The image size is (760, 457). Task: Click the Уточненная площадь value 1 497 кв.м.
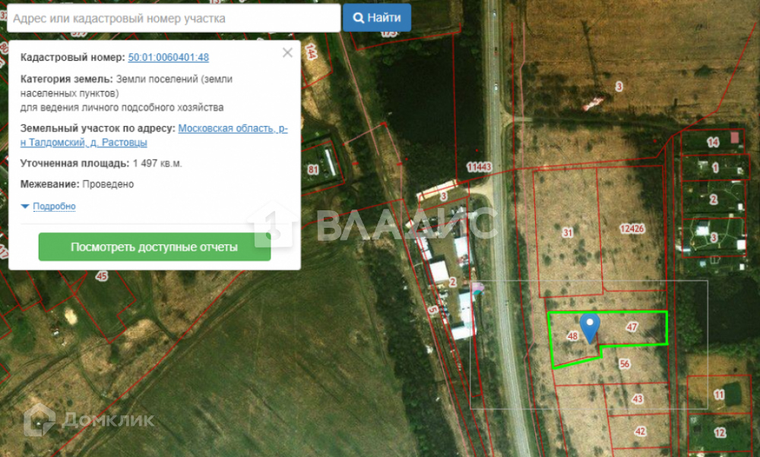tap(157, 164)
